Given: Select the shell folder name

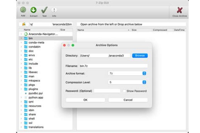Looking at the screenshot, I should pos(32,119).
